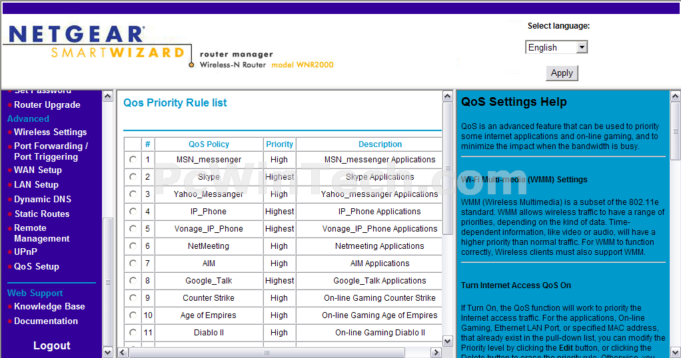The height and width of the screenshot is (358, 681).
Task: Click the 'model WNR2000' text
Action: [303, 65]
